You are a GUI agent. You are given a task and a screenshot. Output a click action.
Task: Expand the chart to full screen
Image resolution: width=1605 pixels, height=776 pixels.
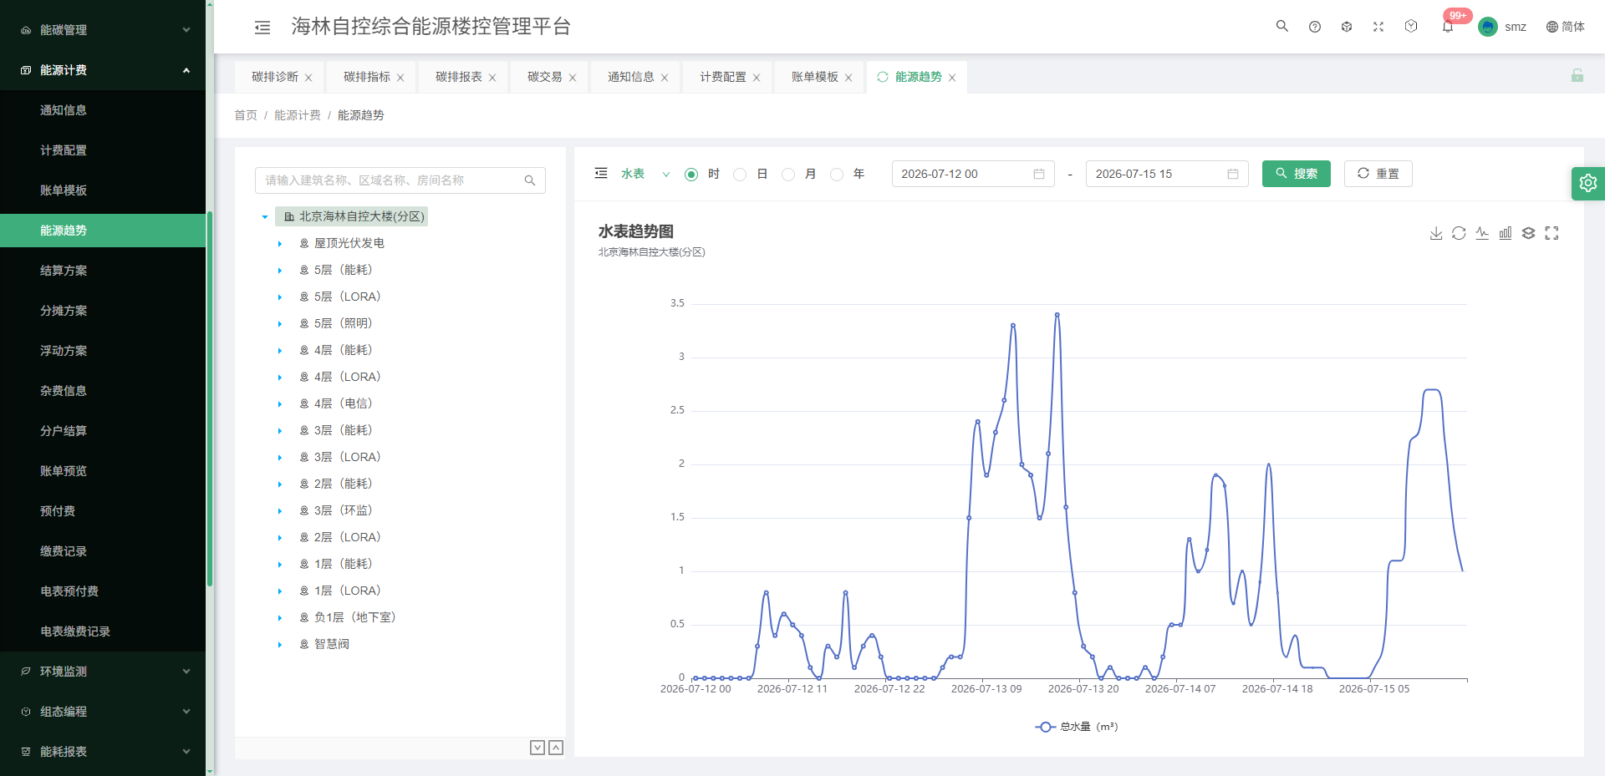(x=1551, y=233)
